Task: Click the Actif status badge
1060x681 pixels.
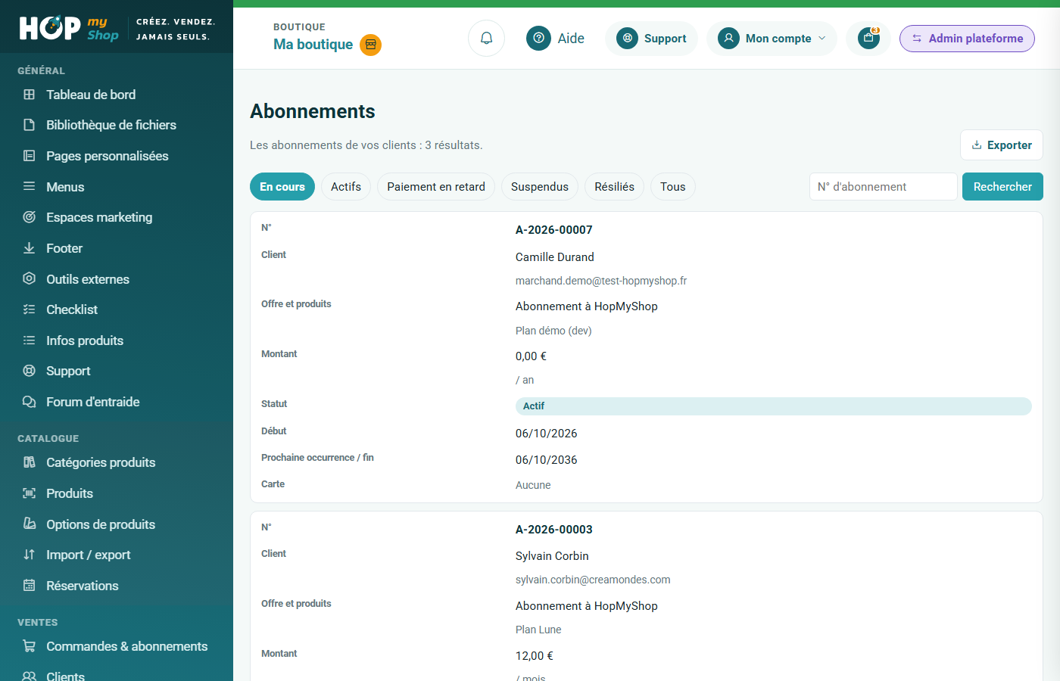Action: [x=774, y=406]
